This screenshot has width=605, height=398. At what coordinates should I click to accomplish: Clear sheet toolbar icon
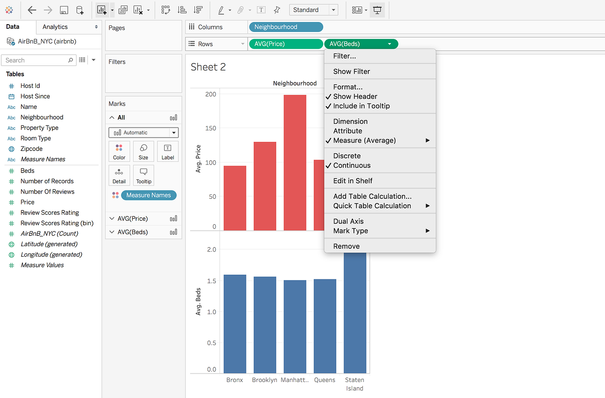(x=138, y=10)
